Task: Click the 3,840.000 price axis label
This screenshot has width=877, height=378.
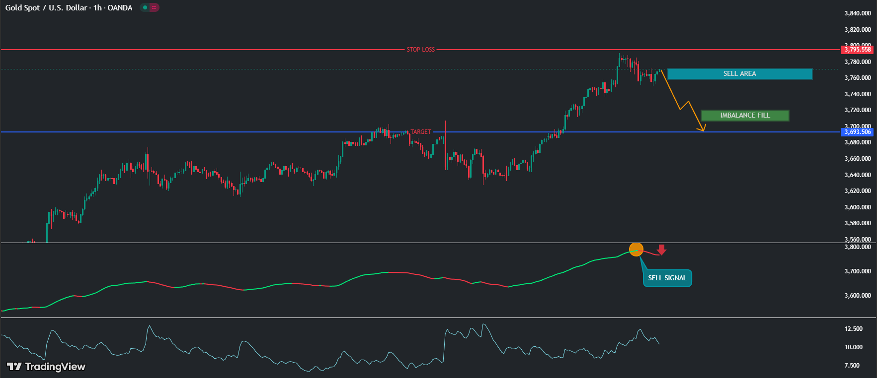Action: pyautogui.click(x=858, y=13)
